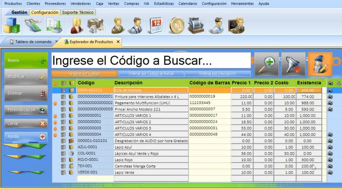Click the cash stack and coins toolbar icon

tap(95, 26)
